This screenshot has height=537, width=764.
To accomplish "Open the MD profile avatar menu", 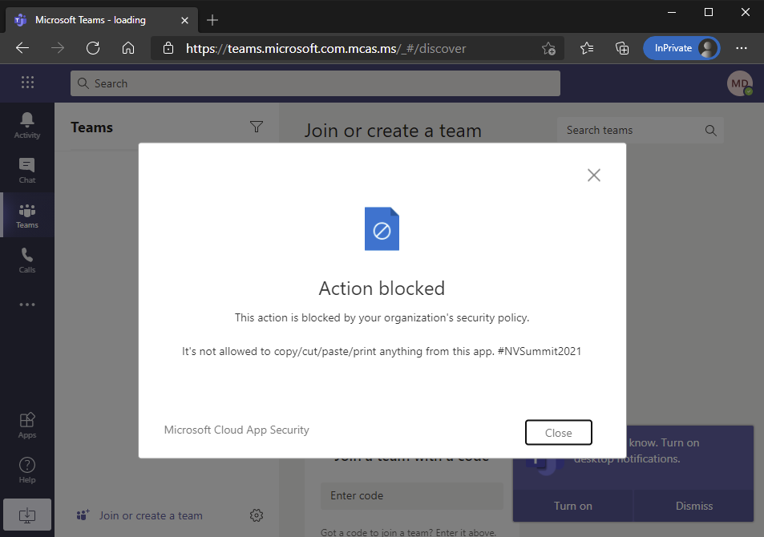I will click(x=740, y=83).
